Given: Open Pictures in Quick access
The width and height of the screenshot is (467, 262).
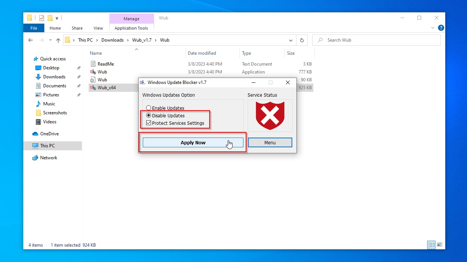Looking at the screenshot, I should click(x=51, y=95).
